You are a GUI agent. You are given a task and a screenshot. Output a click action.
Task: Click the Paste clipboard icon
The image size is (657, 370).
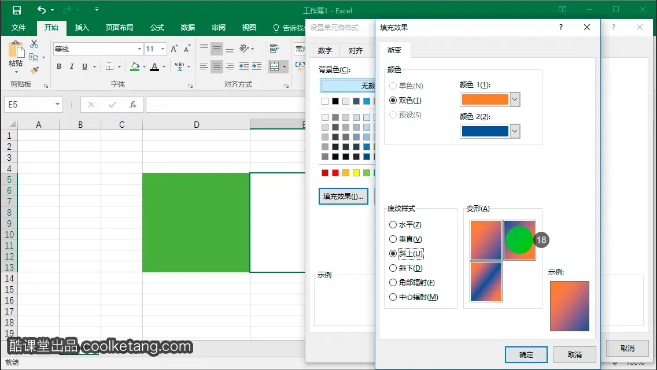(16, 49)
